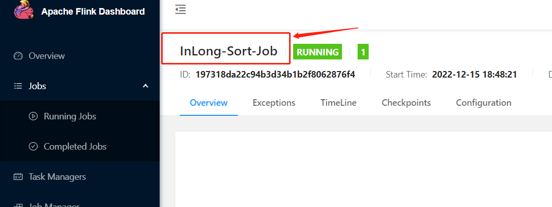552x207 pixels.
Task: Click the Task Managers schedule icon
Action: (18, 177)
